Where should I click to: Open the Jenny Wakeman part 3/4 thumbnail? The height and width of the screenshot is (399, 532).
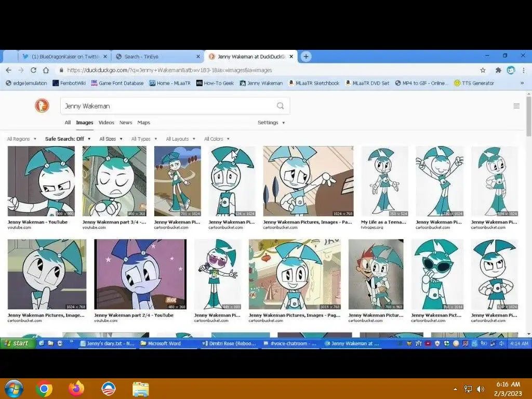[x=114, y=181]
